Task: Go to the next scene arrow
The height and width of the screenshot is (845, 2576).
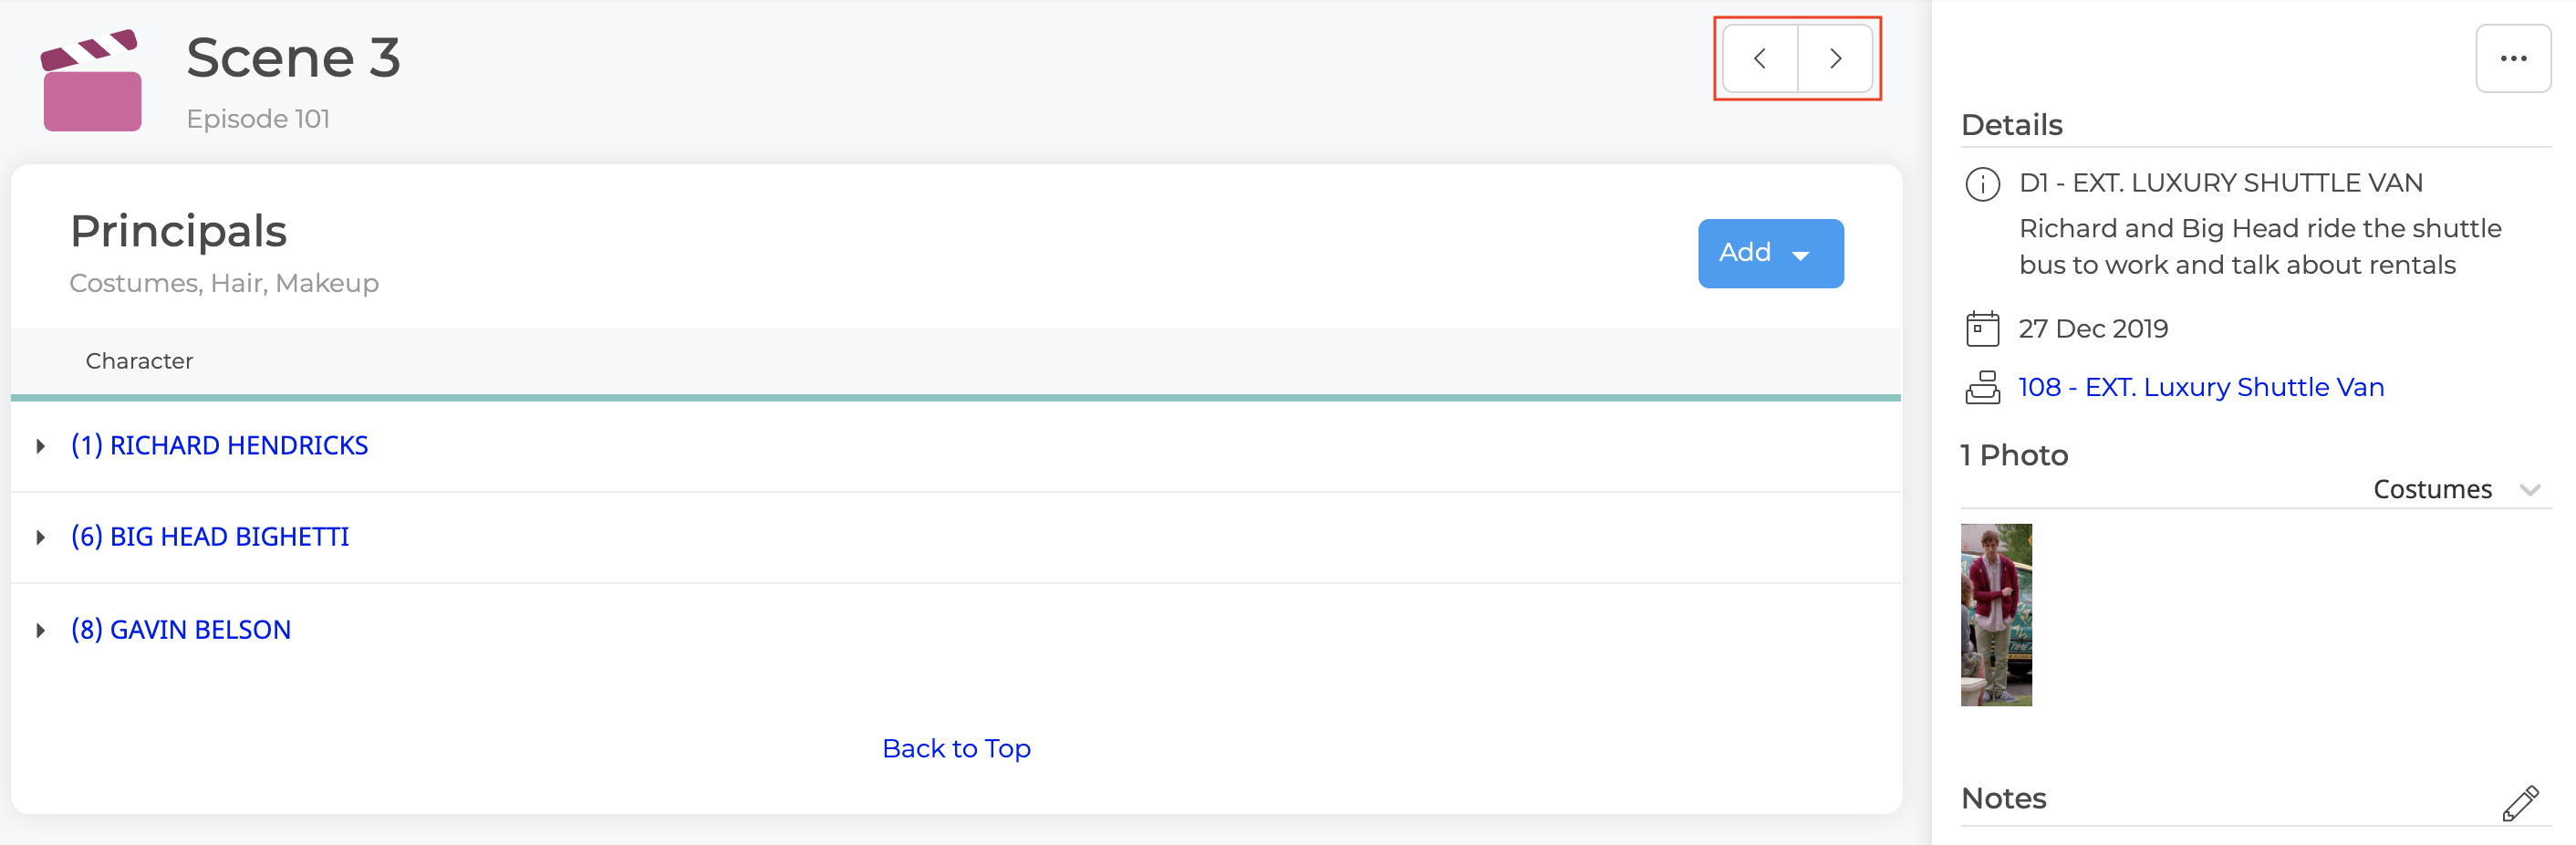Action: point(1835,59)
